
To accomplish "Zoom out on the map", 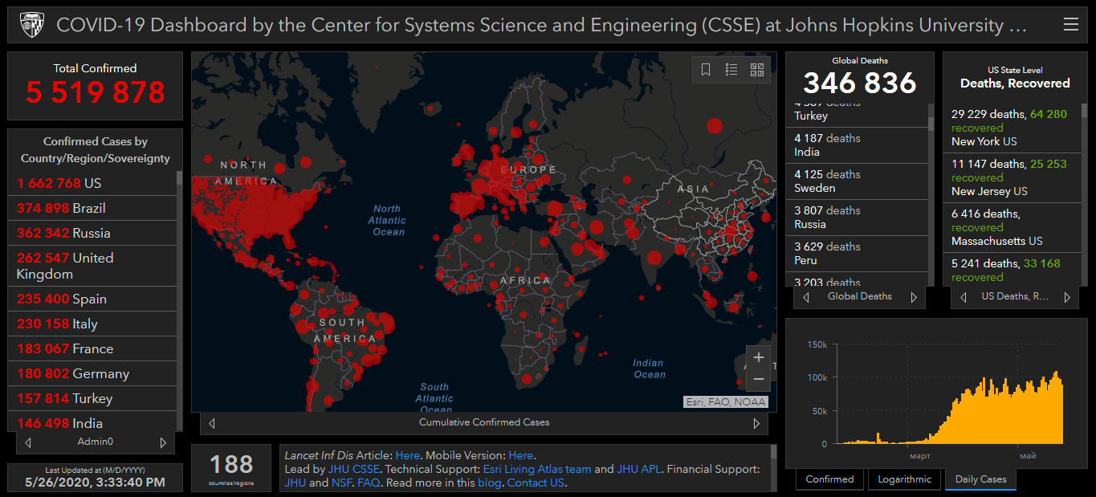I will coord(759,379).
